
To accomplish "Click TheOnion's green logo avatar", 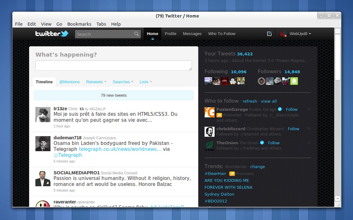I will (x=210, y=146).
